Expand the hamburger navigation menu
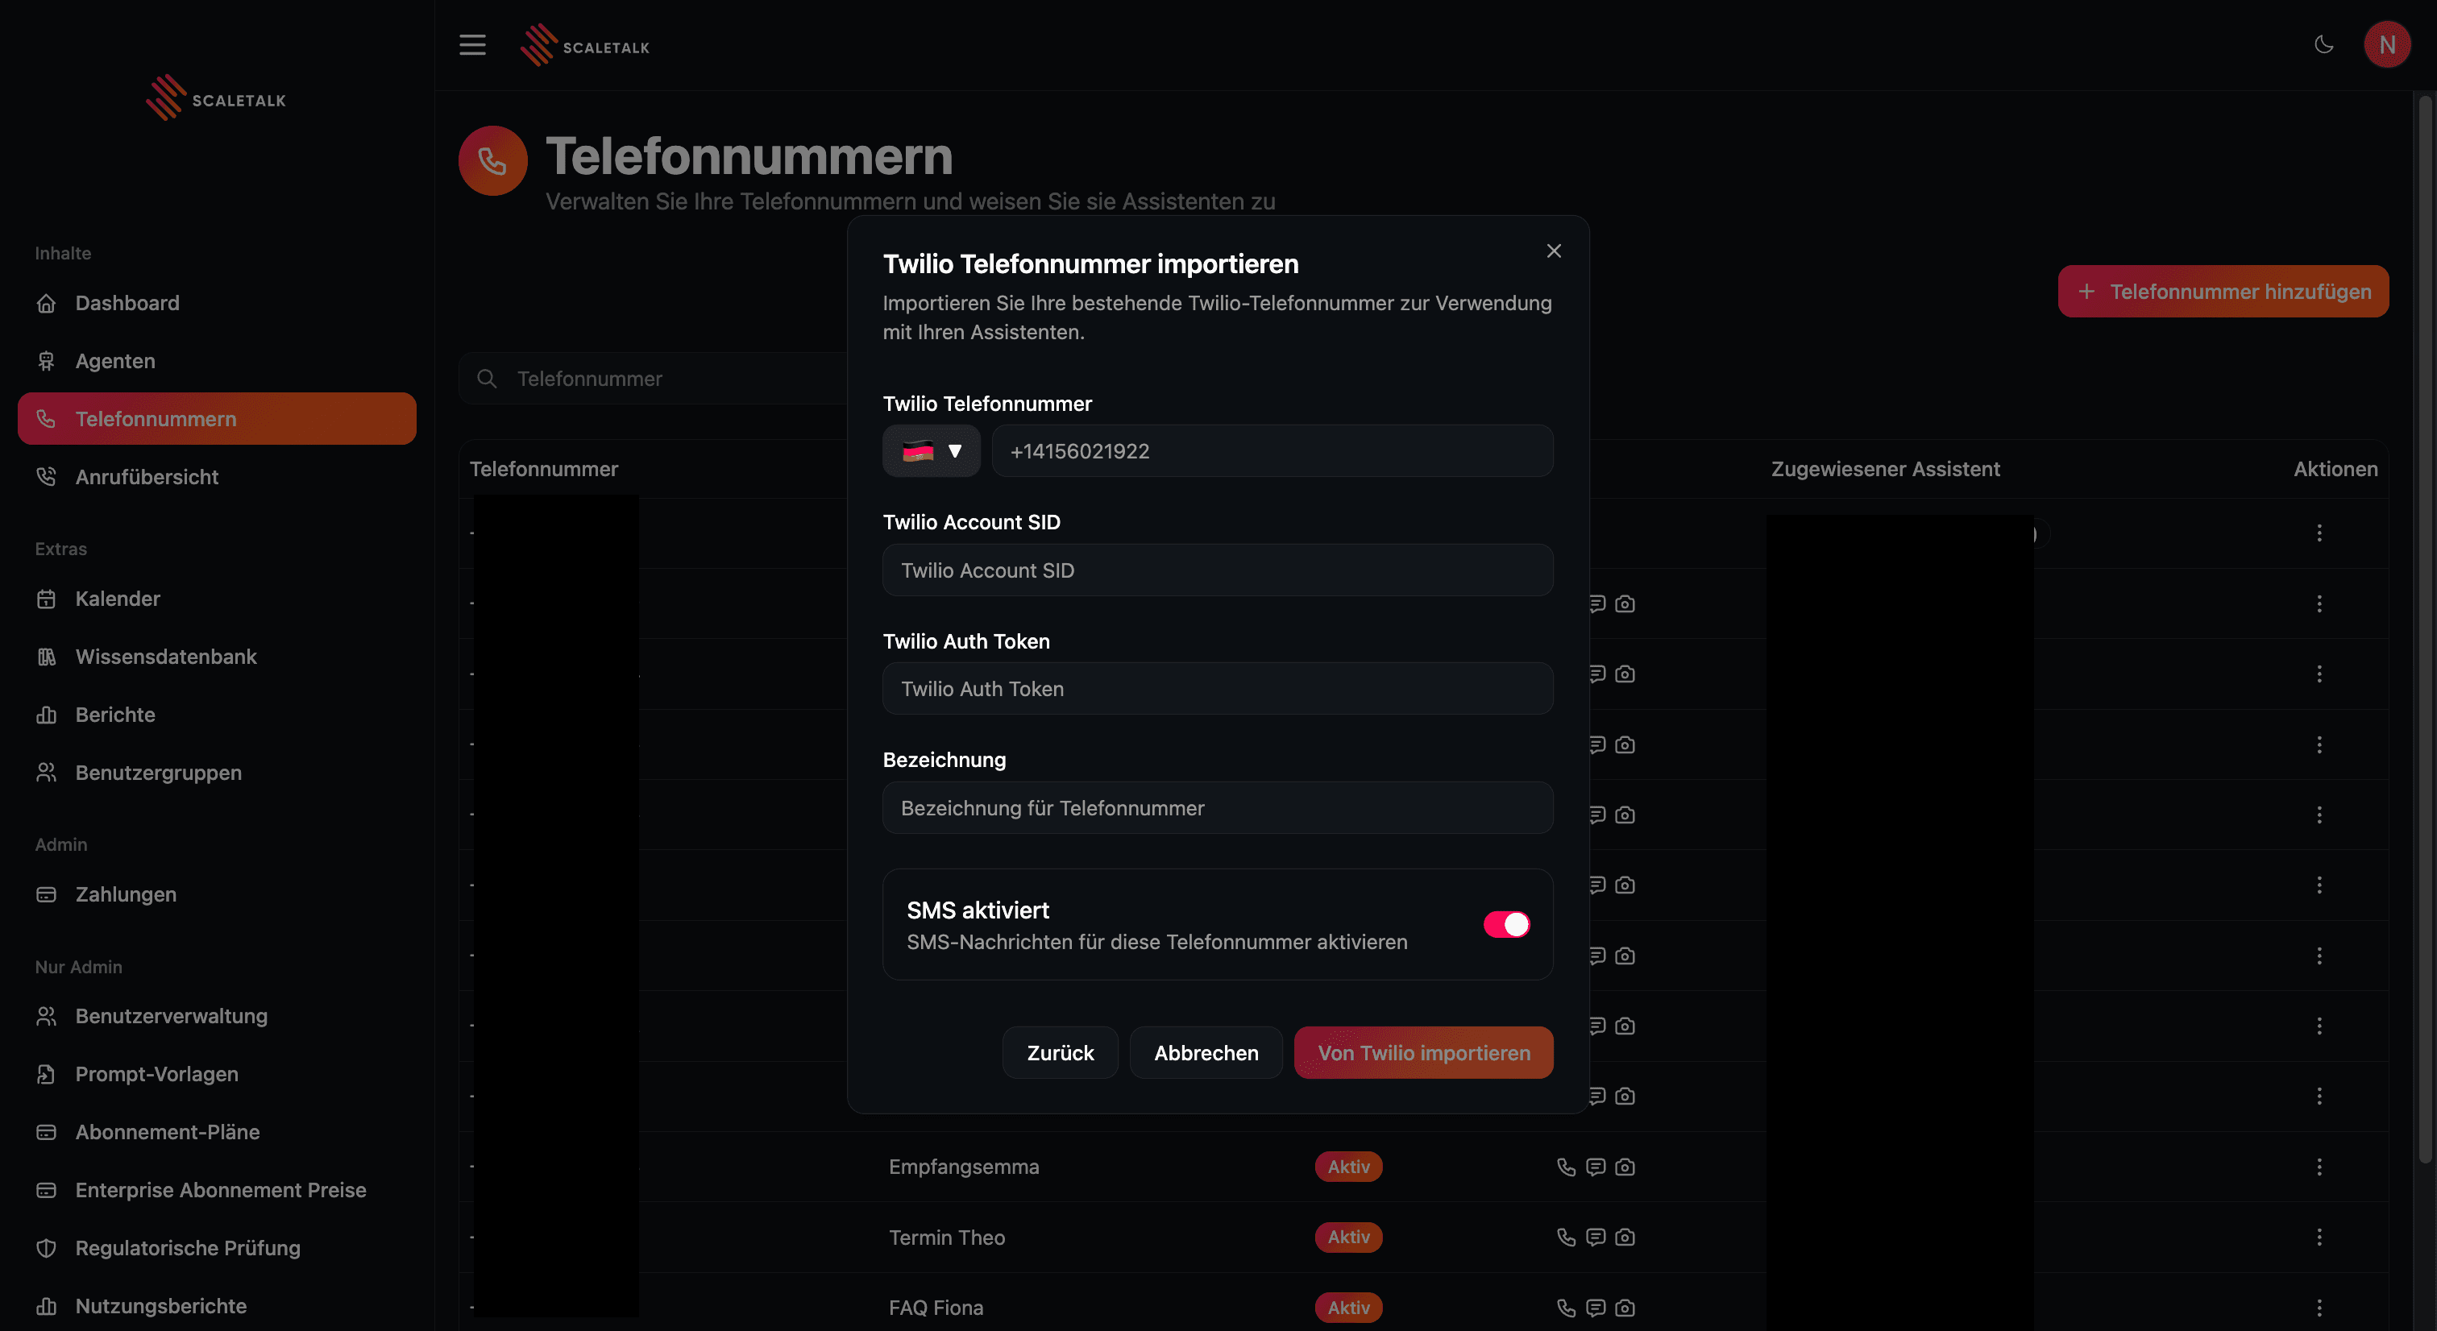The width and height of the screenshot is (2437, 1331). [x=472, y=44]
